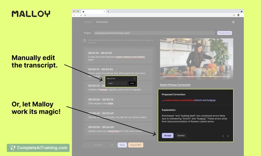Go back with the browser back arrow
Viewport: 261px width, 156px height.
point(74,15)
